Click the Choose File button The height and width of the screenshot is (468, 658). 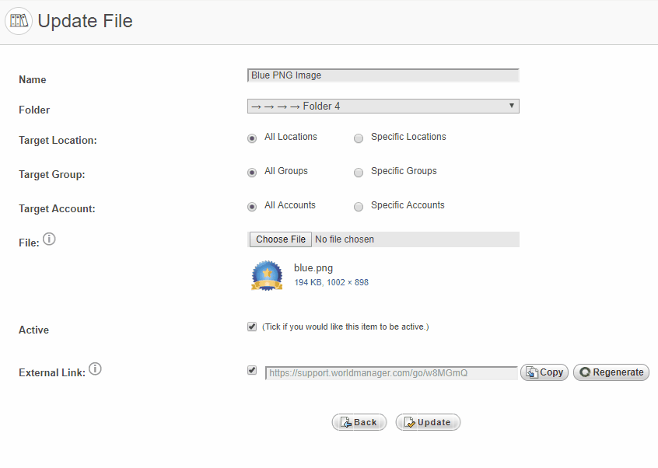click(x=281, y=239)
